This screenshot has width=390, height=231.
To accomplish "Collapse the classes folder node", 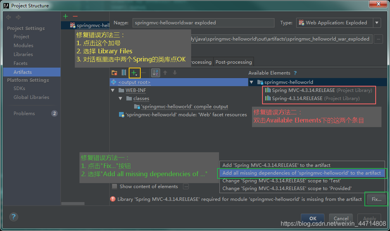I will point(121,99).
